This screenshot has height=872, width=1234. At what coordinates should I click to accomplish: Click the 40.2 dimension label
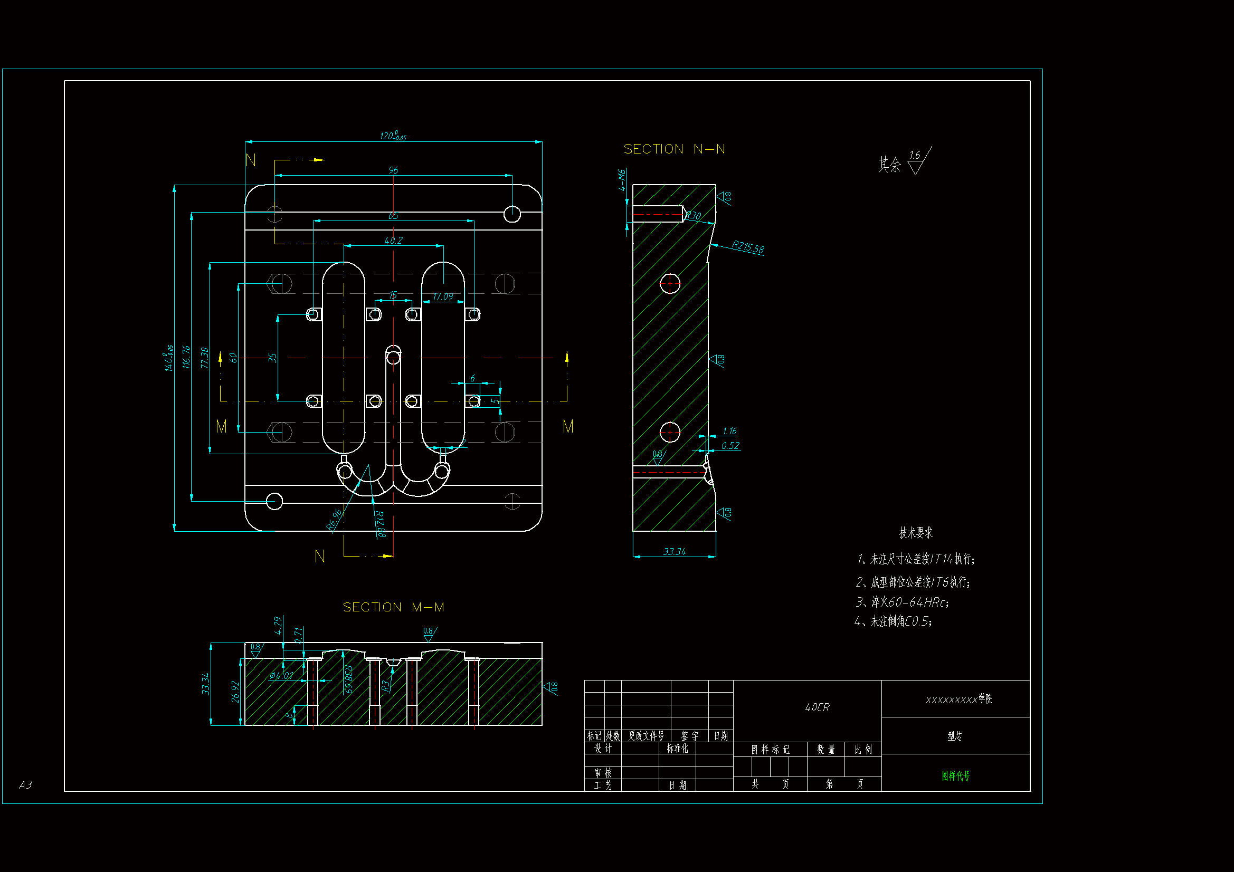coord(393,241)
